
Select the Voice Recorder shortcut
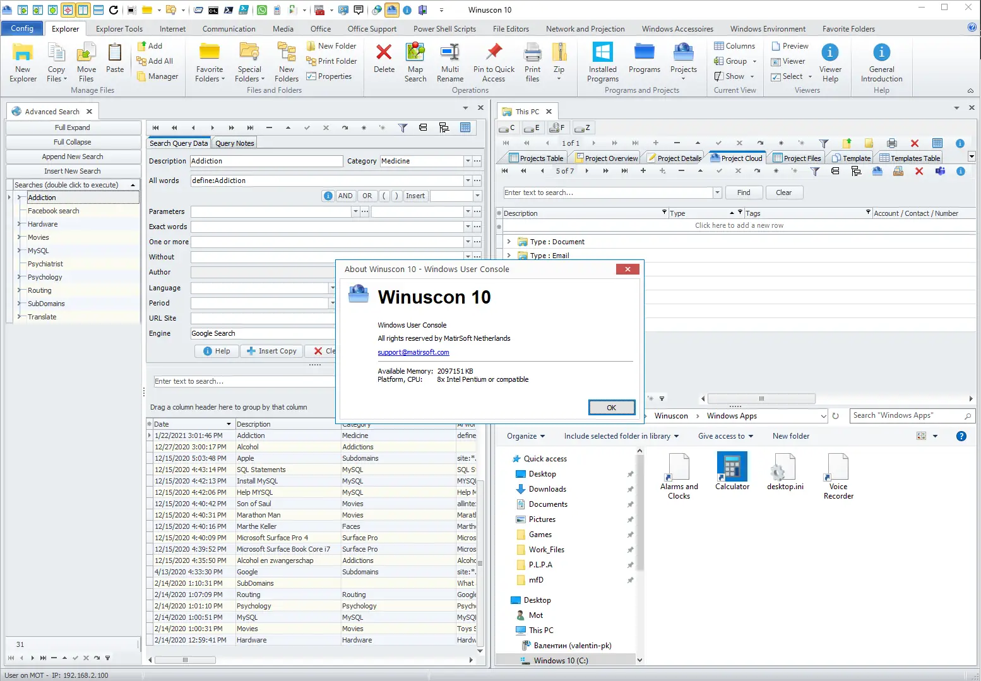[x=838, y=477]
